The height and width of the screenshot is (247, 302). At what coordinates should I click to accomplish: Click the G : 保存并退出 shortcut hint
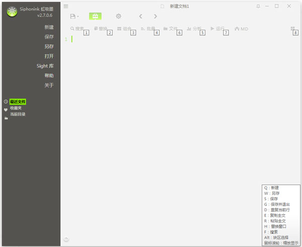click(277, 204)
